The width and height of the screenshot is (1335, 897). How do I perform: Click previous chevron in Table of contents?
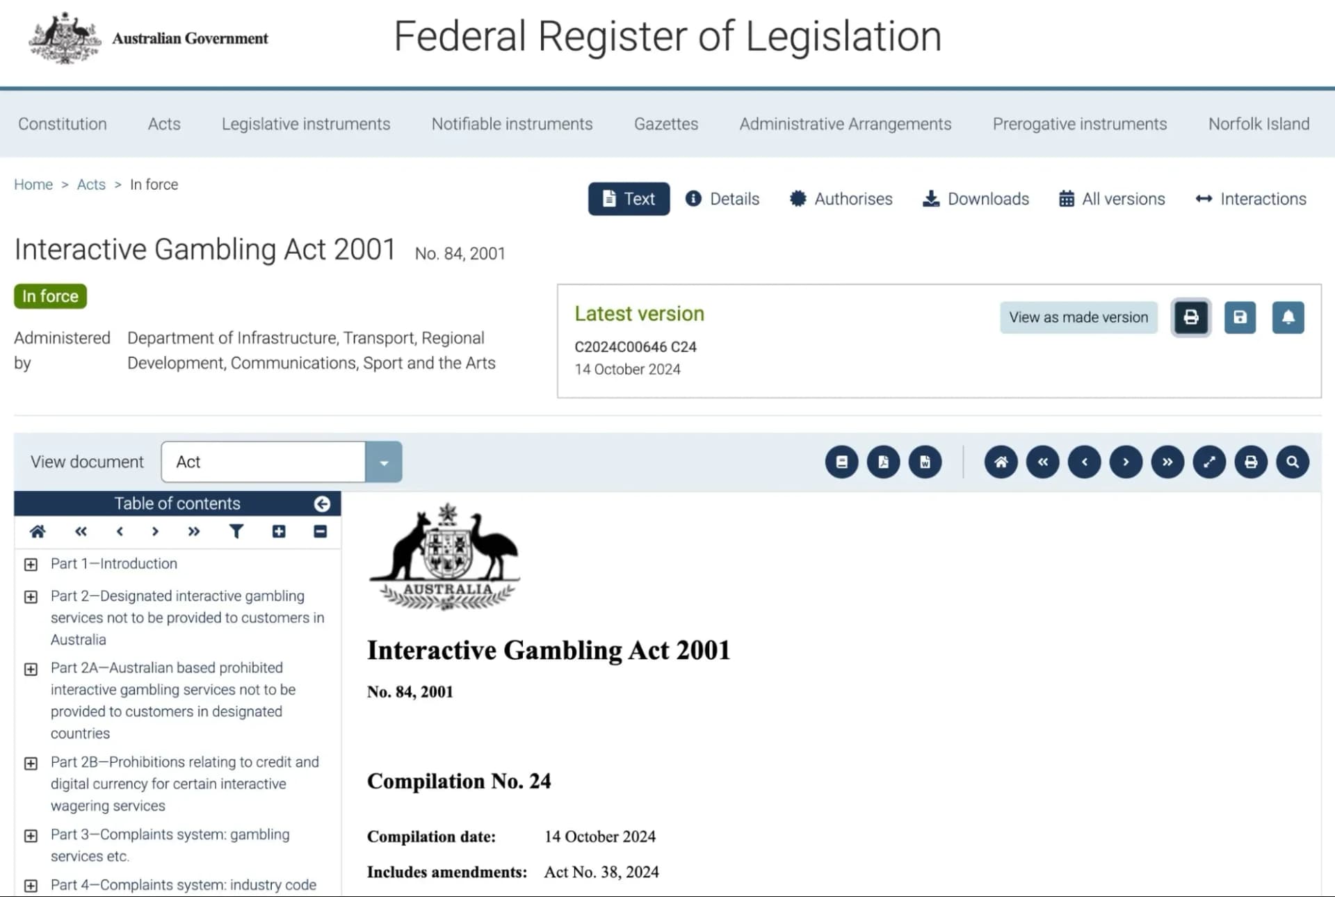120,532
